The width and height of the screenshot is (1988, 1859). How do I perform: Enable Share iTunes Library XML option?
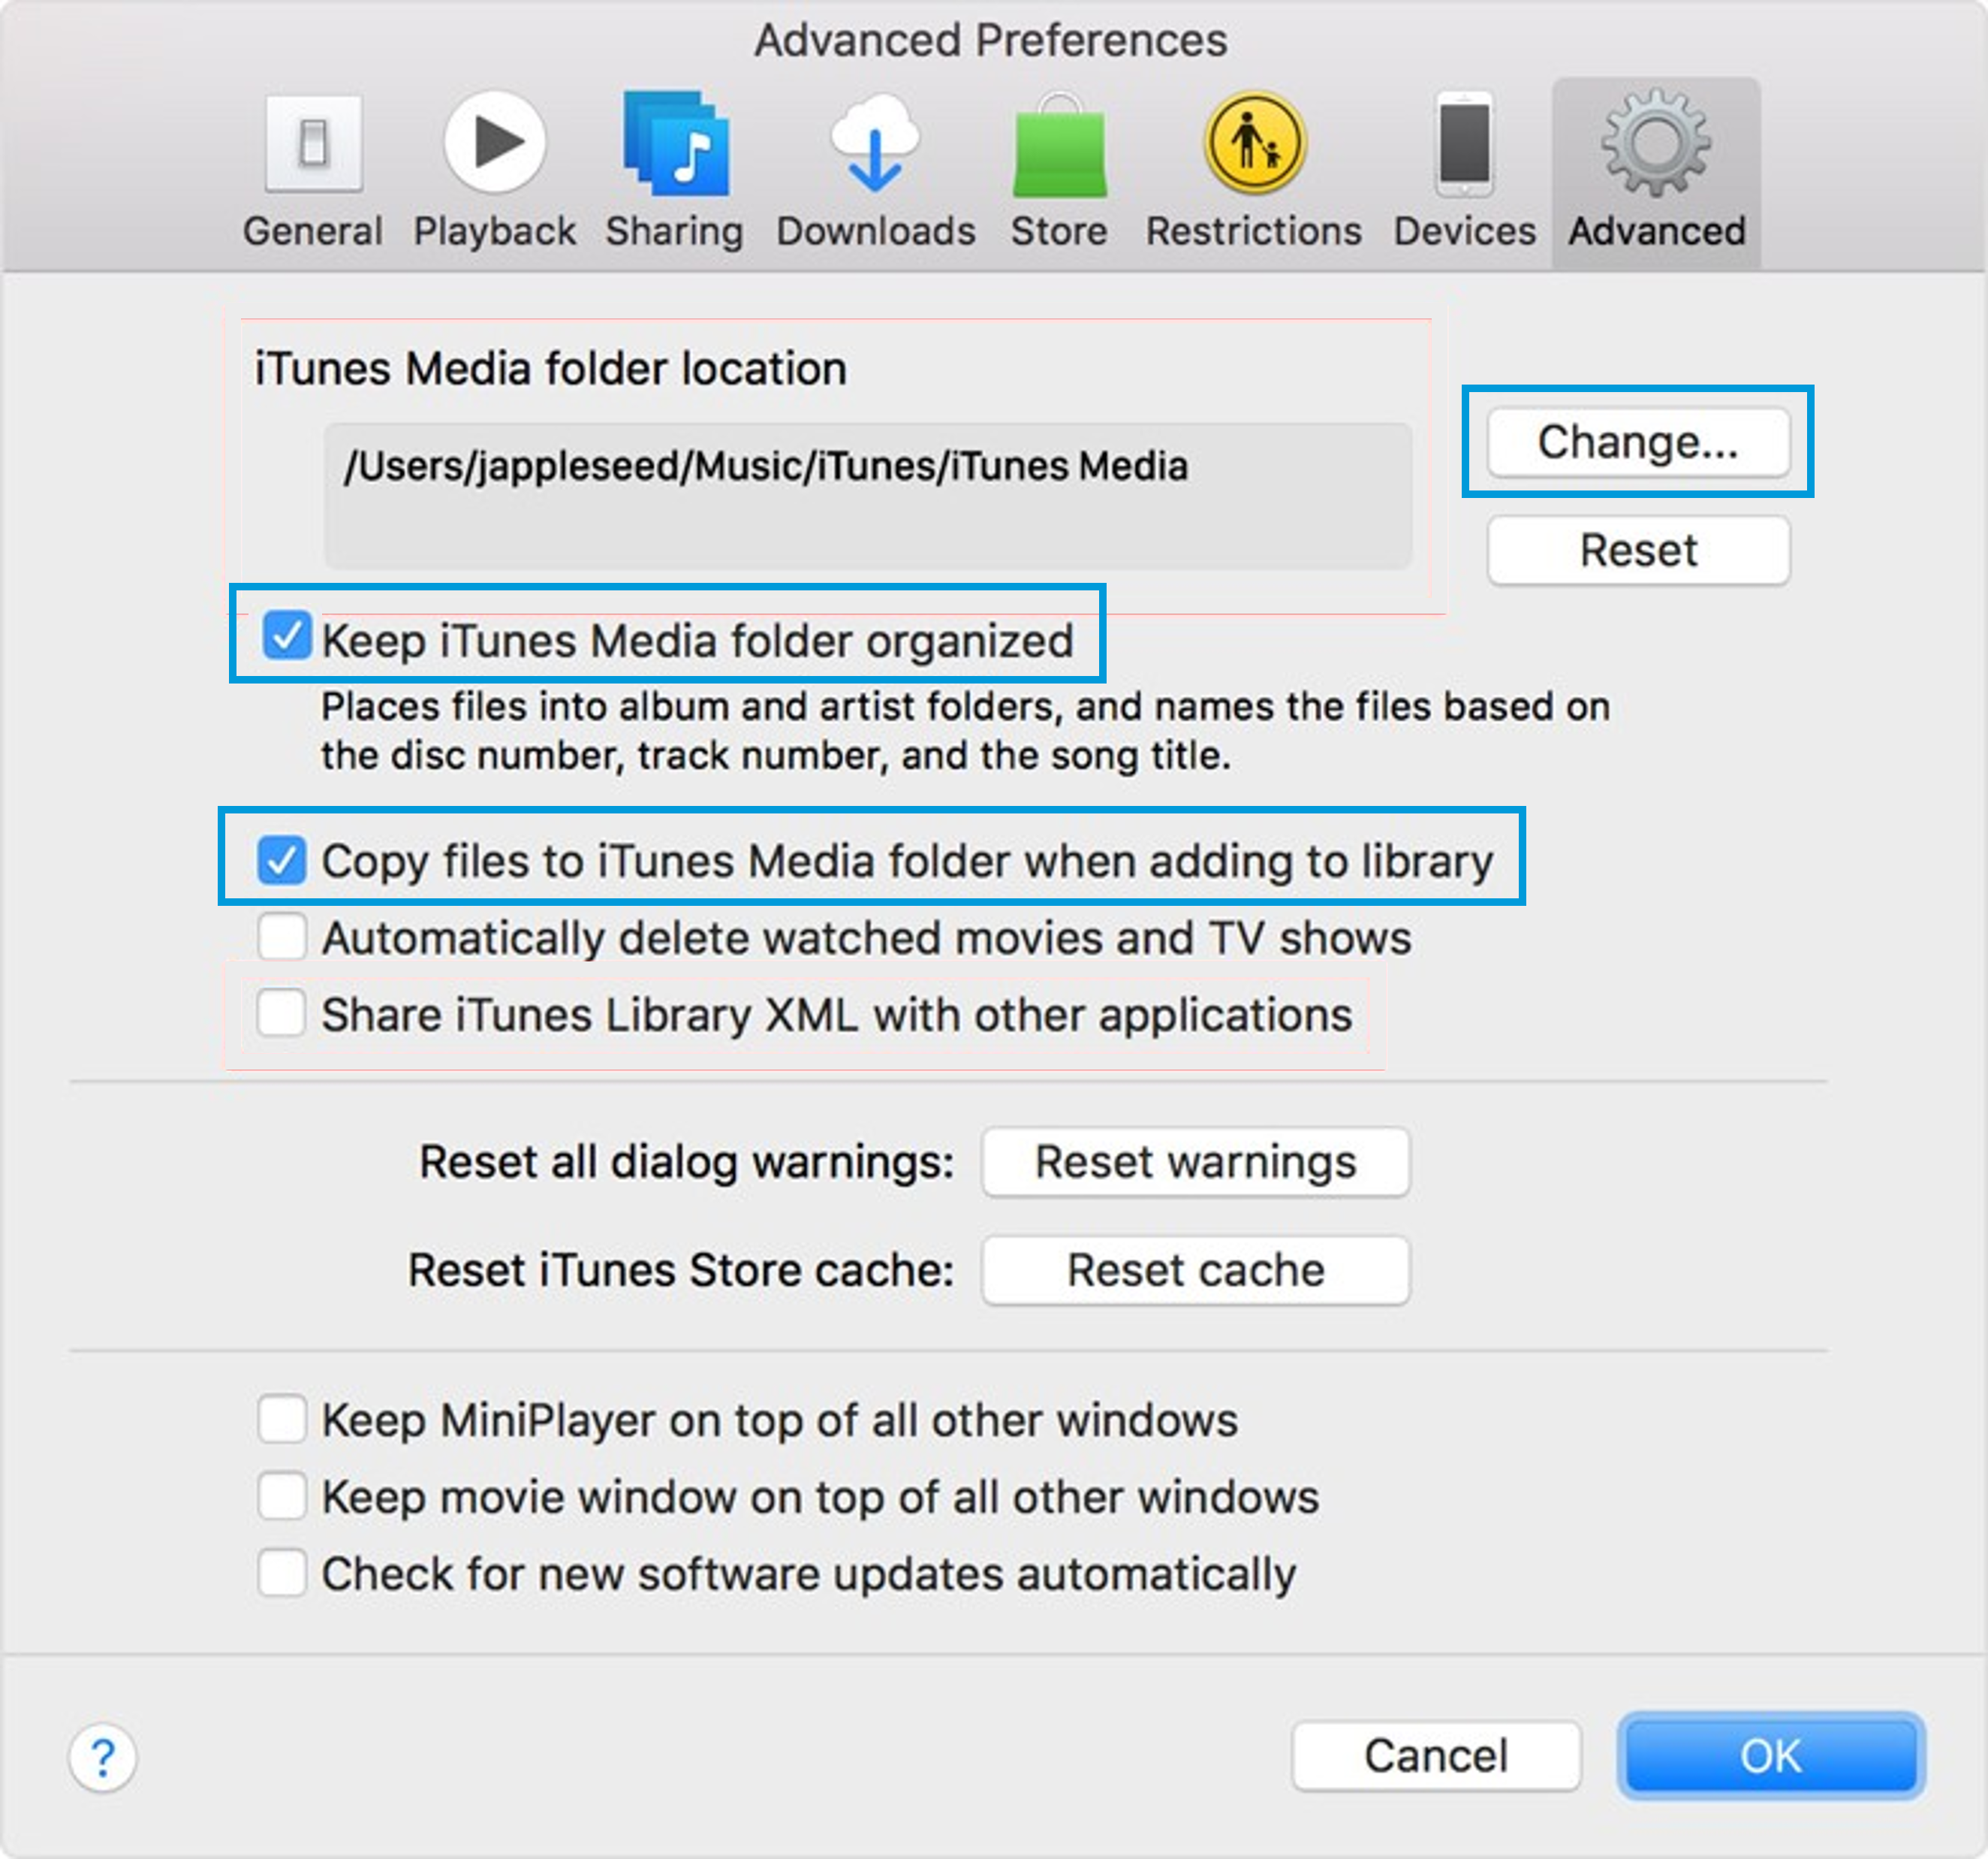(x=281, y=1013)
